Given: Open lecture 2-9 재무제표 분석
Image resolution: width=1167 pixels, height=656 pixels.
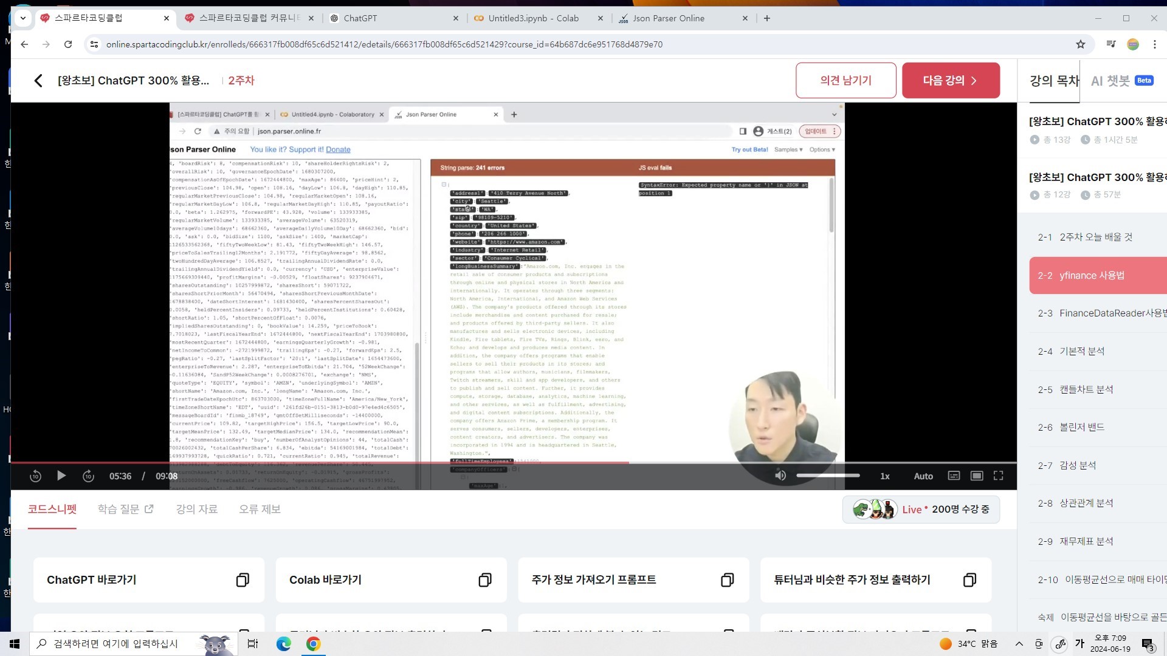Looking at the screenshot, I should coord(1098,542).
